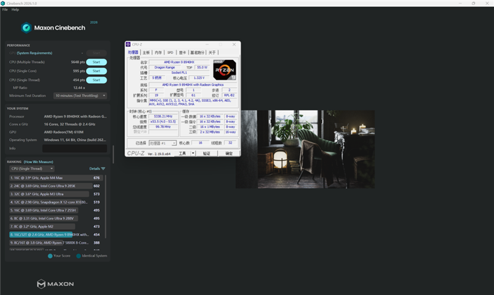Click the x53.5 (4.0 - 53.5) multiplier value
Image resolution: width=494 pixels, height=295 pixels.
tap(163, 121)
